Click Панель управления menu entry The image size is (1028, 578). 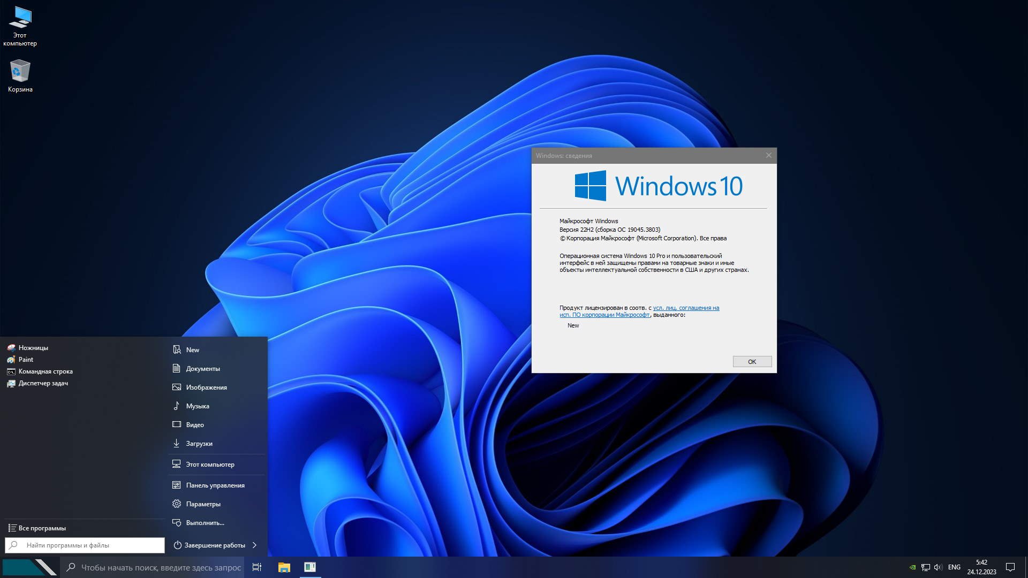pyautogui.click(x=215, y=485)
